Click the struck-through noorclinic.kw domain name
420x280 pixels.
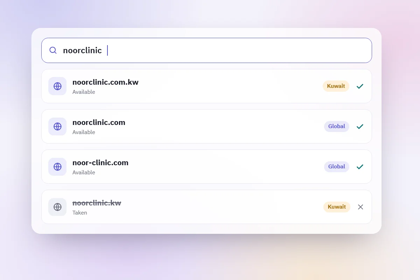[x=97, y=203]
